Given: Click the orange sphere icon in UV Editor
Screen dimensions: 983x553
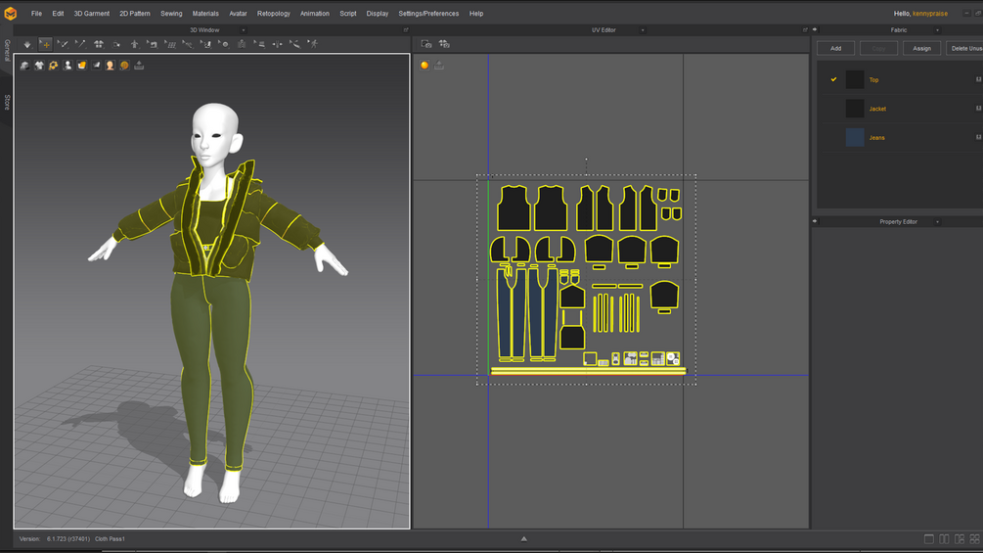Looking at the screenshot, I should 424,66.
